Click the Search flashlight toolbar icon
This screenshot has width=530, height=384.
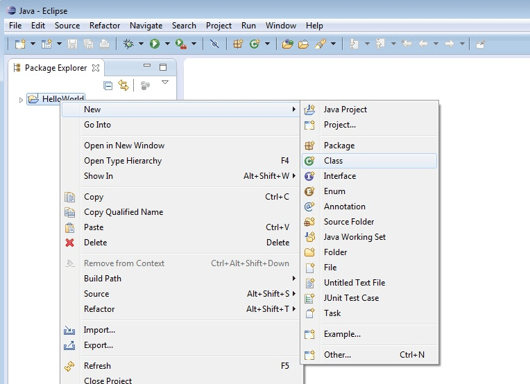320,44
